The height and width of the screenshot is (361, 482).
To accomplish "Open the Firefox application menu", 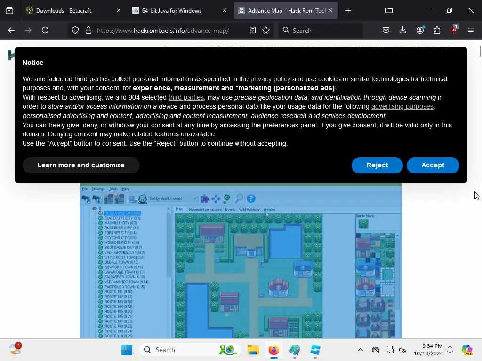I will (471, 31).
